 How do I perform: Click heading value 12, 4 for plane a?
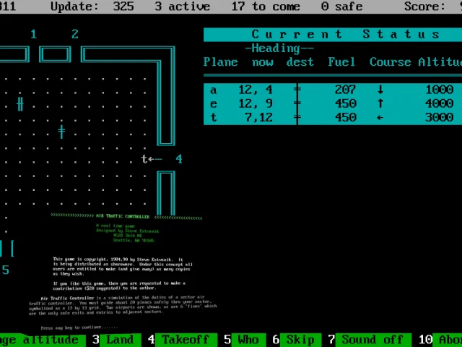tap(256, 90)
